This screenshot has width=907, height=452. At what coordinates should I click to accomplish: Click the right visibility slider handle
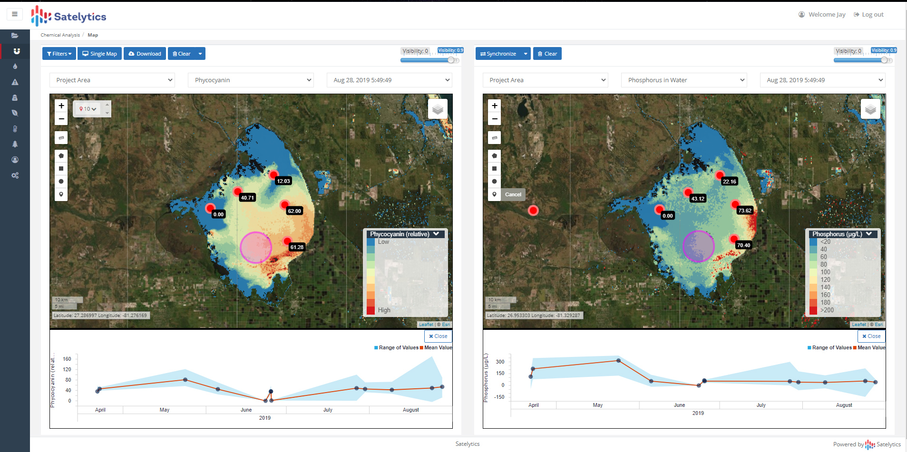coord(884,60)
